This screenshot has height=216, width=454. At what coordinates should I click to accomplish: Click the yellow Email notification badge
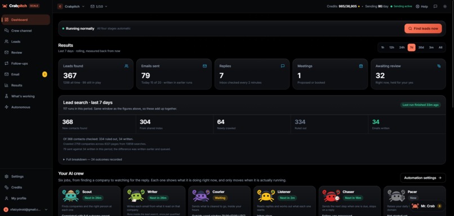pyautogui.click(x=44, y=74)
